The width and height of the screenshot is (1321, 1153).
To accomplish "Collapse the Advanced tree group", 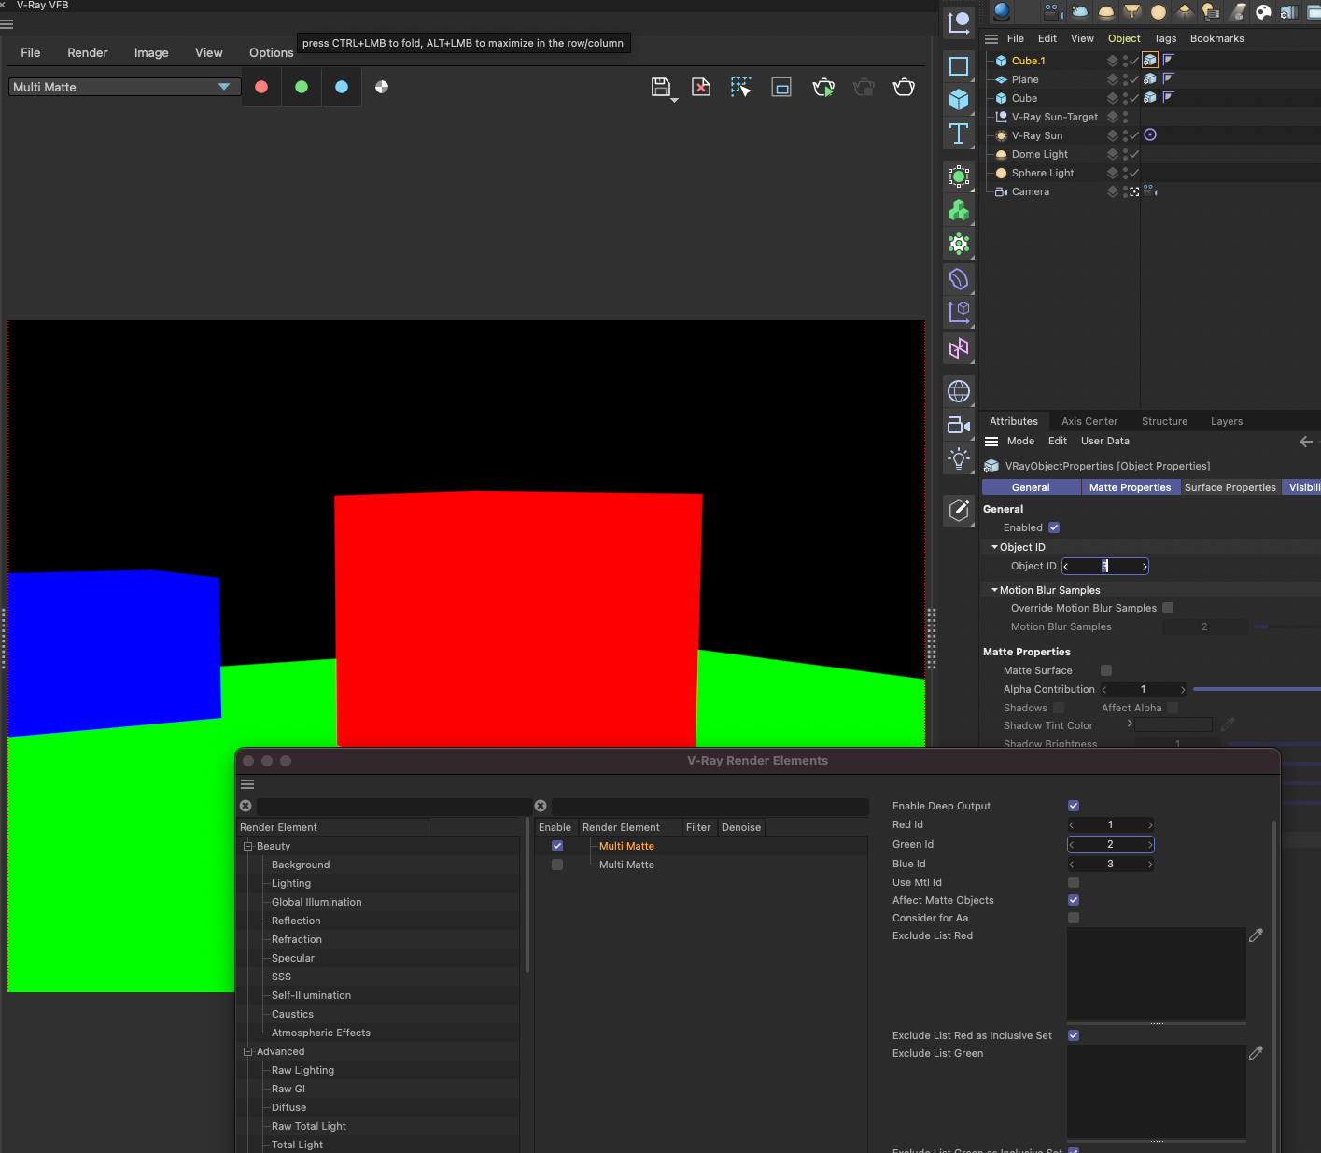I will [x=248, y=1051].
